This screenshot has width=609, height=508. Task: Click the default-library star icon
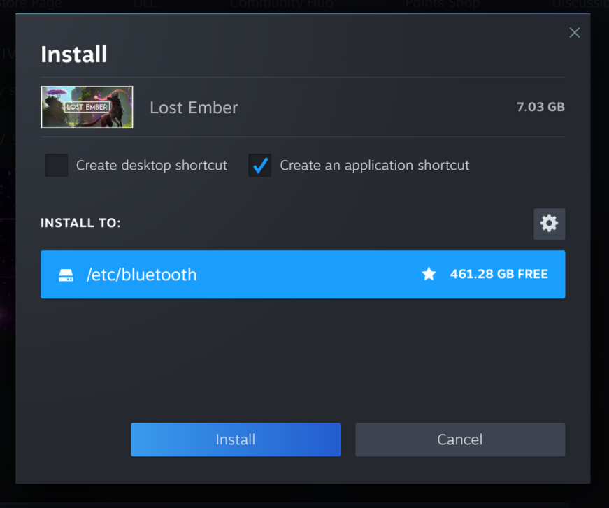(429, 274)
